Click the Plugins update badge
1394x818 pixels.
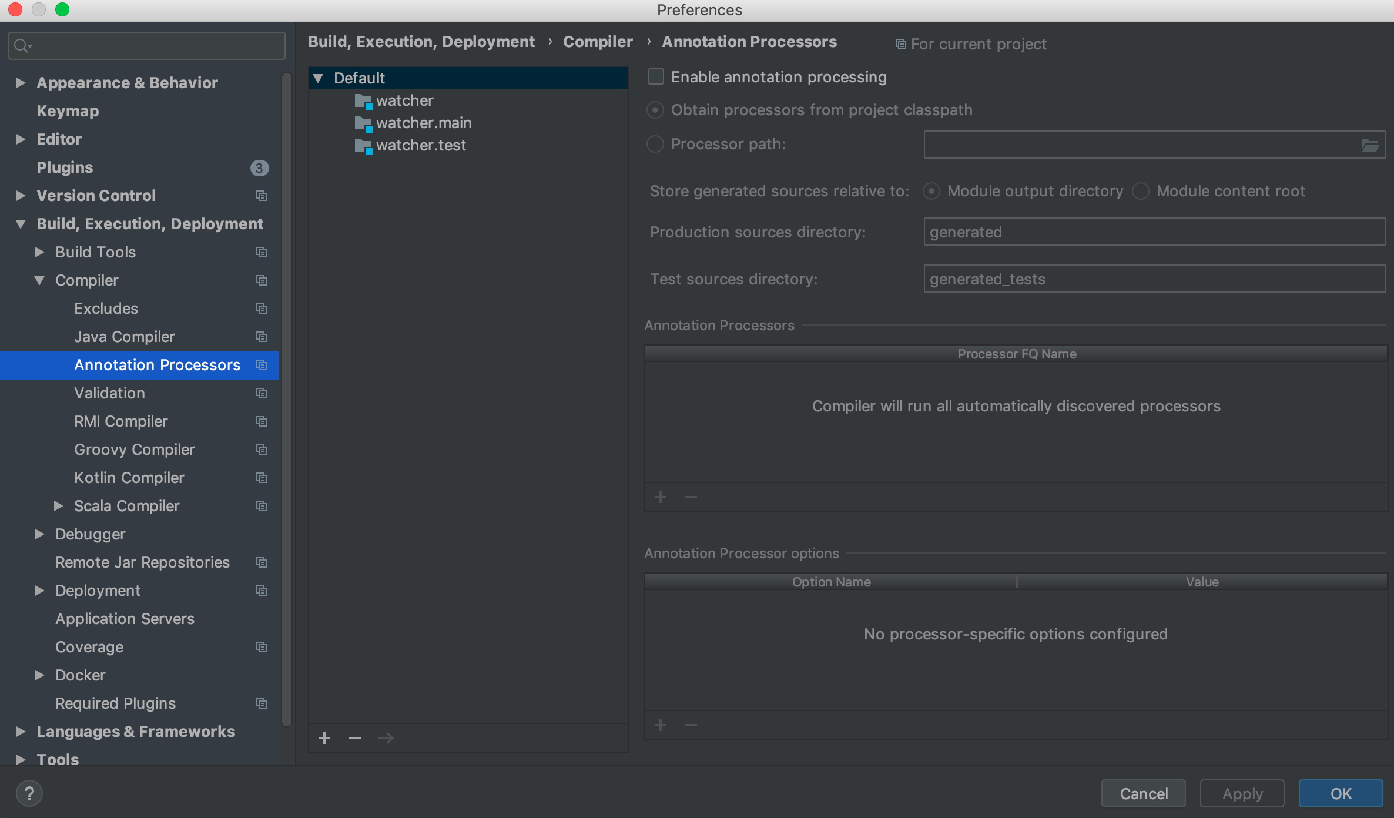click(259, 168)
